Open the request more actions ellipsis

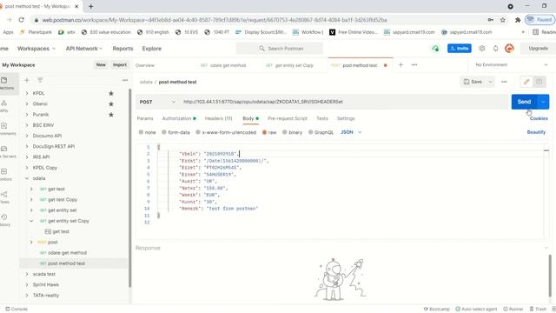[504, 82]
